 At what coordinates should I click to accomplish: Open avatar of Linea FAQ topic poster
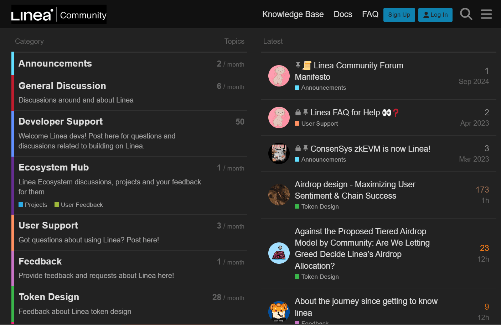tap(279, 117)
